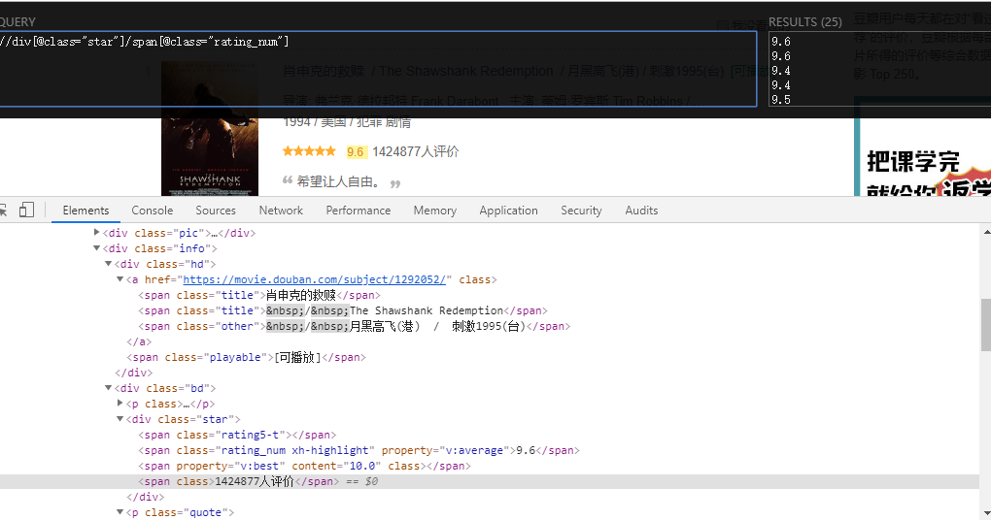Viewport: 991px width, 520px height.
Task: Open the Audits tab
Action: pos(641,211)
